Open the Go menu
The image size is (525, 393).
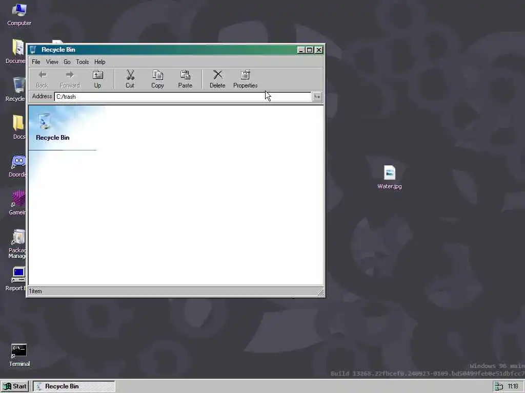[67, 62]
